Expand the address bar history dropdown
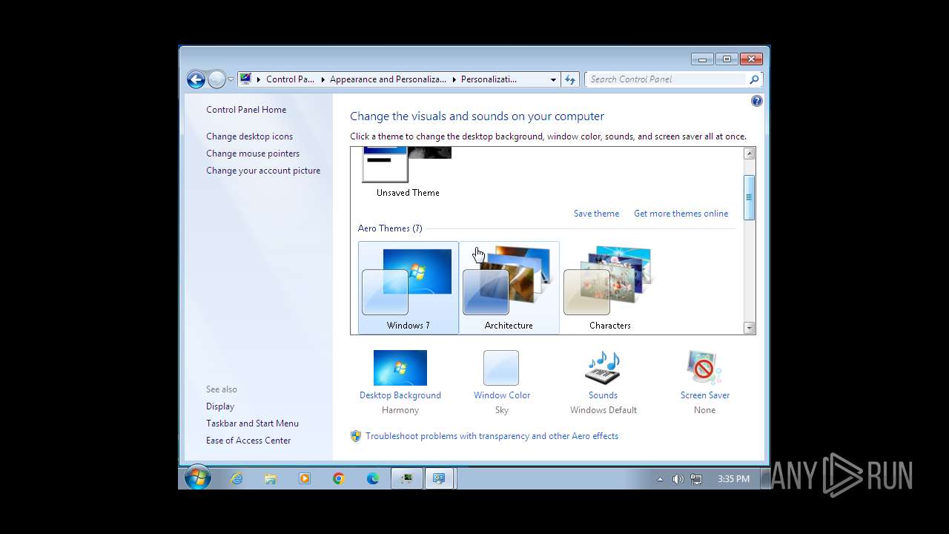 (x=553, y=79)
